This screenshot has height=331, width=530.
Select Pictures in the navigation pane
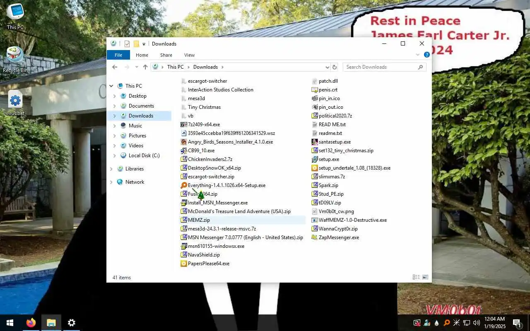(137, 136)
